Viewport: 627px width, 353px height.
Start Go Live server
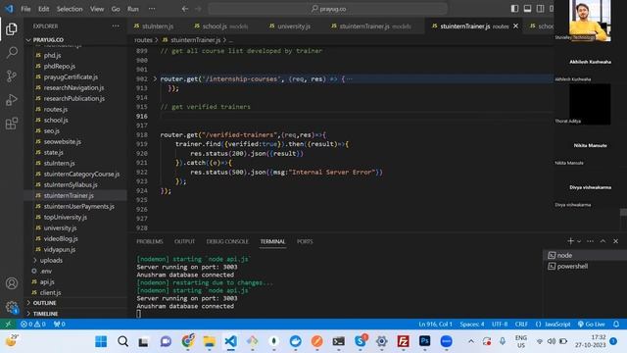591,324
